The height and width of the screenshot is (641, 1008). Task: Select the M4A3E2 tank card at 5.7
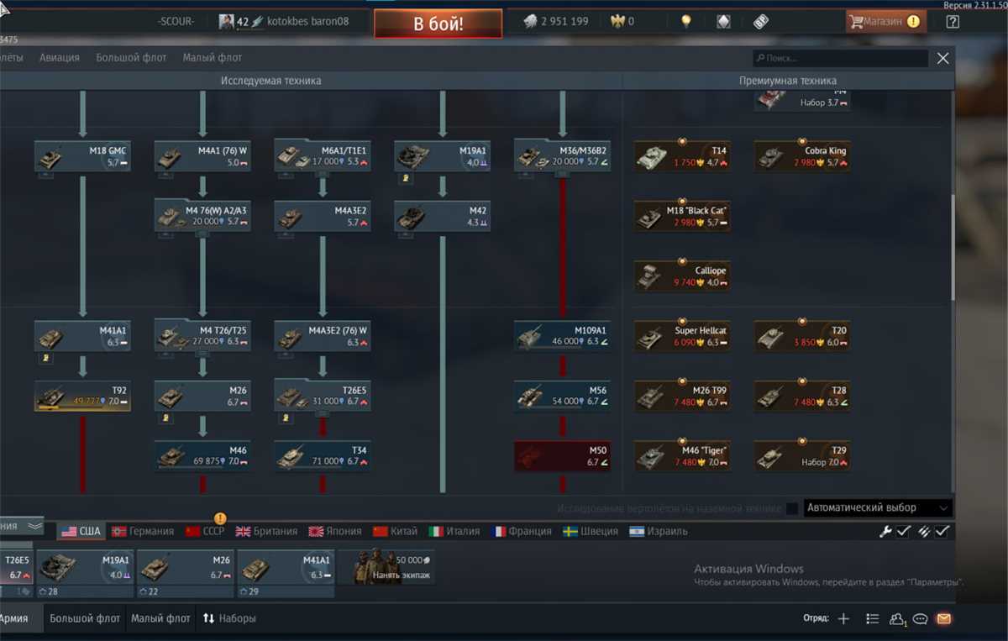pyautogui.click(x=323, y=216)
